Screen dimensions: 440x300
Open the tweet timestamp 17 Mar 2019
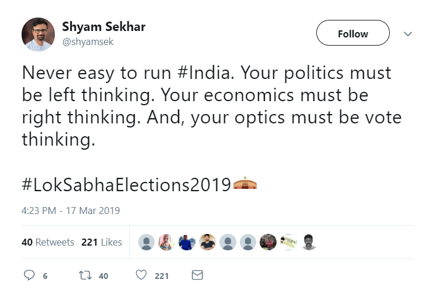coord(71,211)
